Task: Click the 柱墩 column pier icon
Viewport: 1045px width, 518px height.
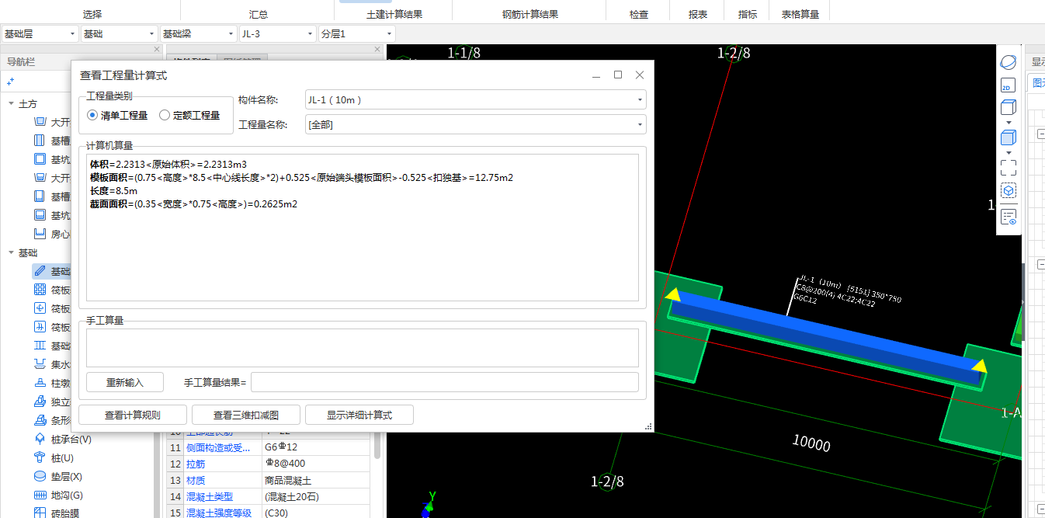Action: [40, 383]
